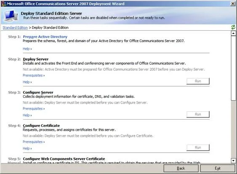Click 'Requests, processes, and assigns certificates' description
The height and width of the screenshot is (174, 237).
point(69,130)
